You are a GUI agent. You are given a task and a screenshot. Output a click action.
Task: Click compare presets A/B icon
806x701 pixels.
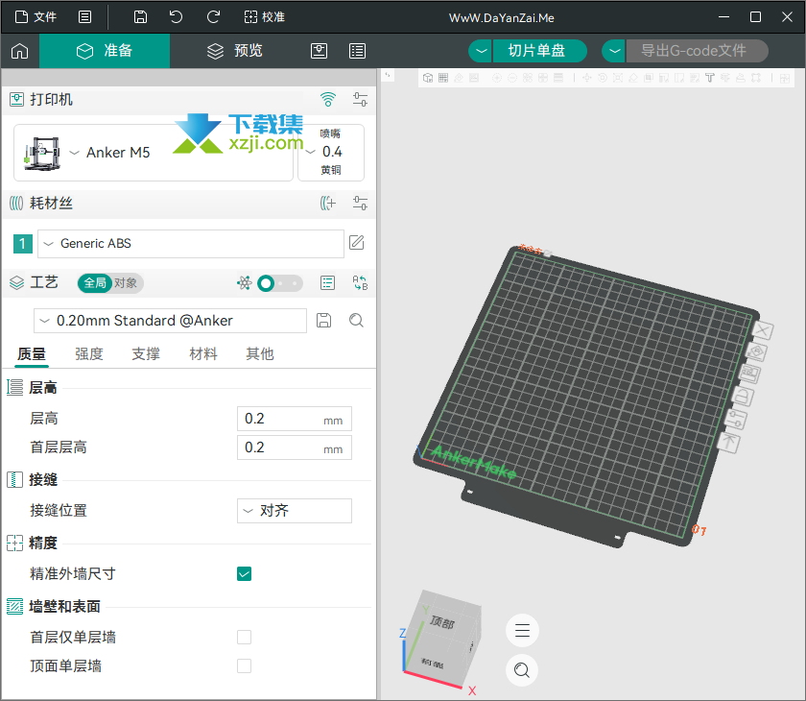tap(360, 283)
